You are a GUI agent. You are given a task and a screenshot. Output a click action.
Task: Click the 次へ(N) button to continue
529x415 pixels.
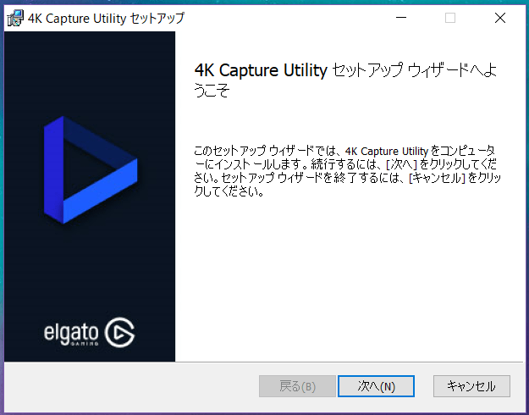point(376,386)
